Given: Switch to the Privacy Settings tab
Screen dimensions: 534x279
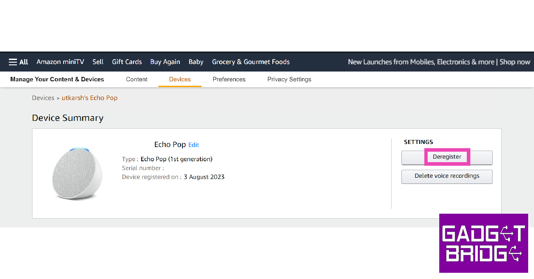Looking at the screenshot, I should [x=289, y=79].
